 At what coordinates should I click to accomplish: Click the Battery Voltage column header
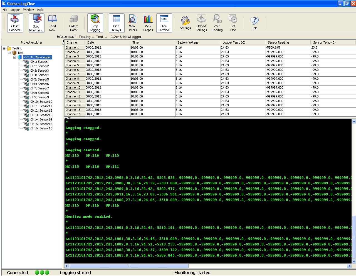coord(198,42)
